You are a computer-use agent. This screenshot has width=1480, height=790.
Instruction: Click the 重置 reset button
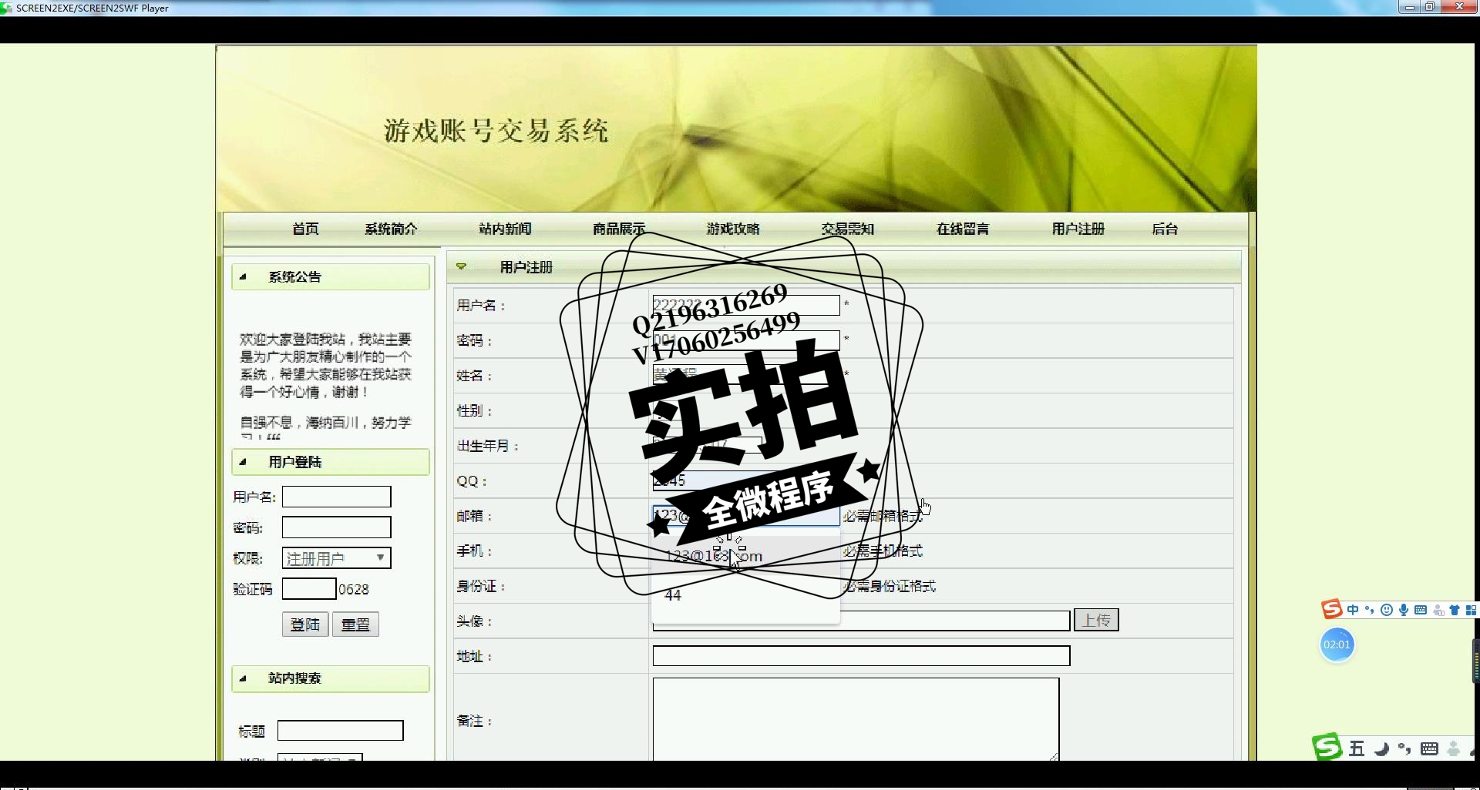[x=355, y=624]
